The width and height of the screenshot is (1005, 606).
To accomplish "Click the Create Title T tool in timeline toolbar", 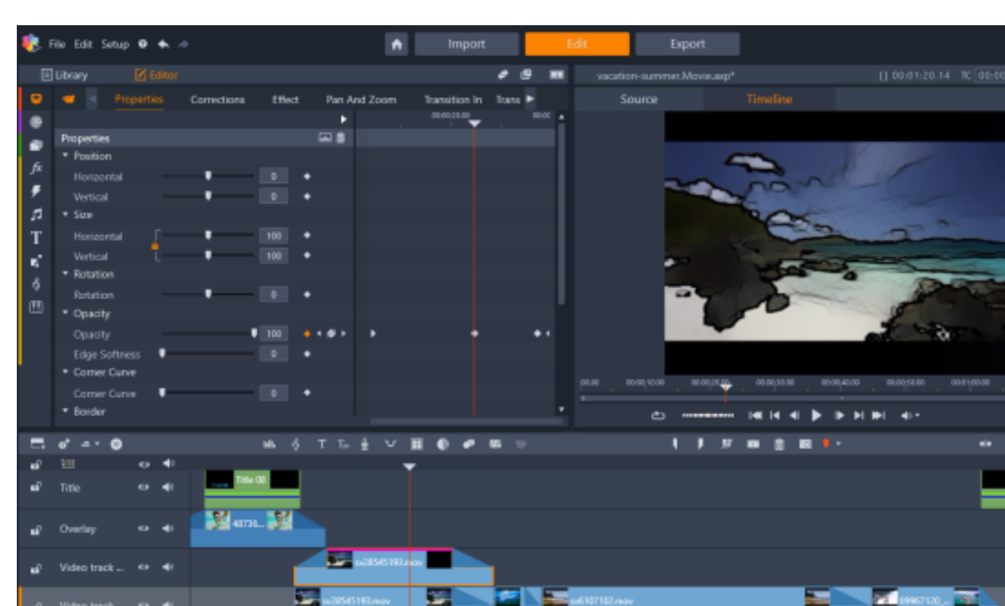I will [322, 443].
